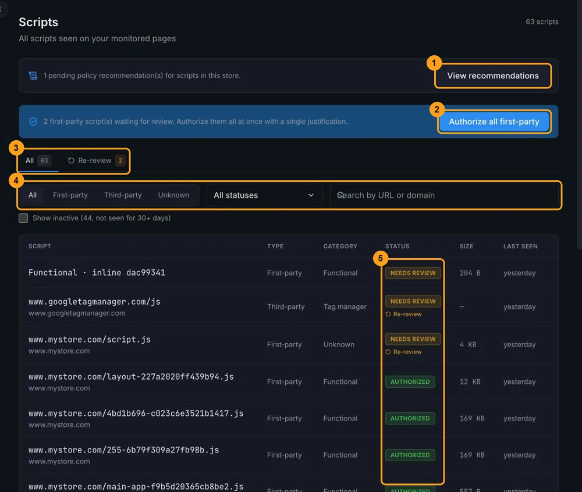
Task: Click Authorize all first-party button
Action: coord(494,122)
